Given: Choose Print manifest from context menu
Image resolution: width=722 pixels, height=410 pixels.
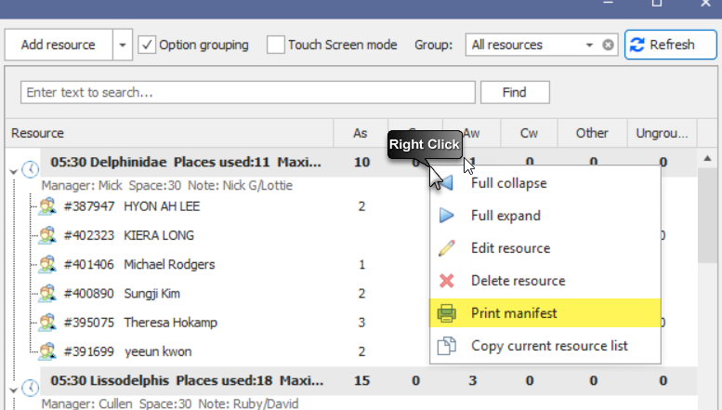Looking at the screenshot, I should (545, 313).
